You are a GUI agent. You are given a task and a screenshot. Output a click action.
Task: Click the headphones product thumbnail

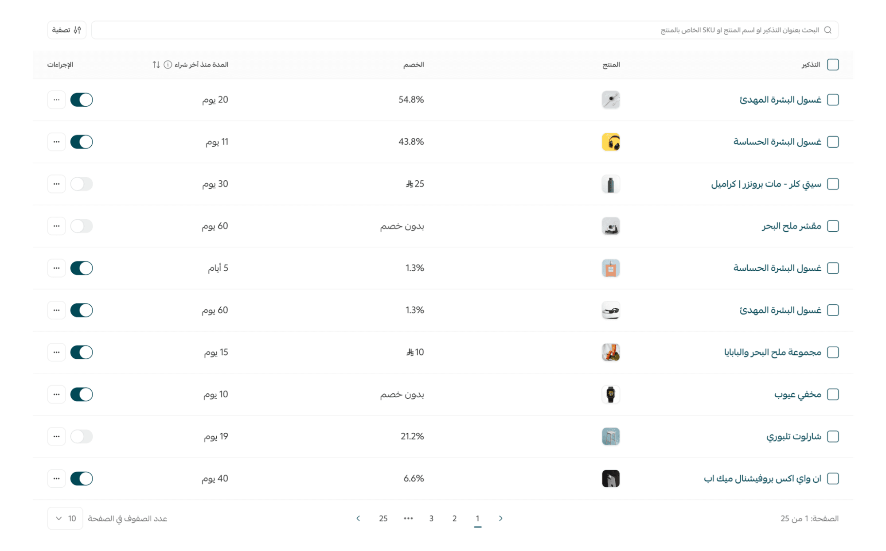[610, 142]
